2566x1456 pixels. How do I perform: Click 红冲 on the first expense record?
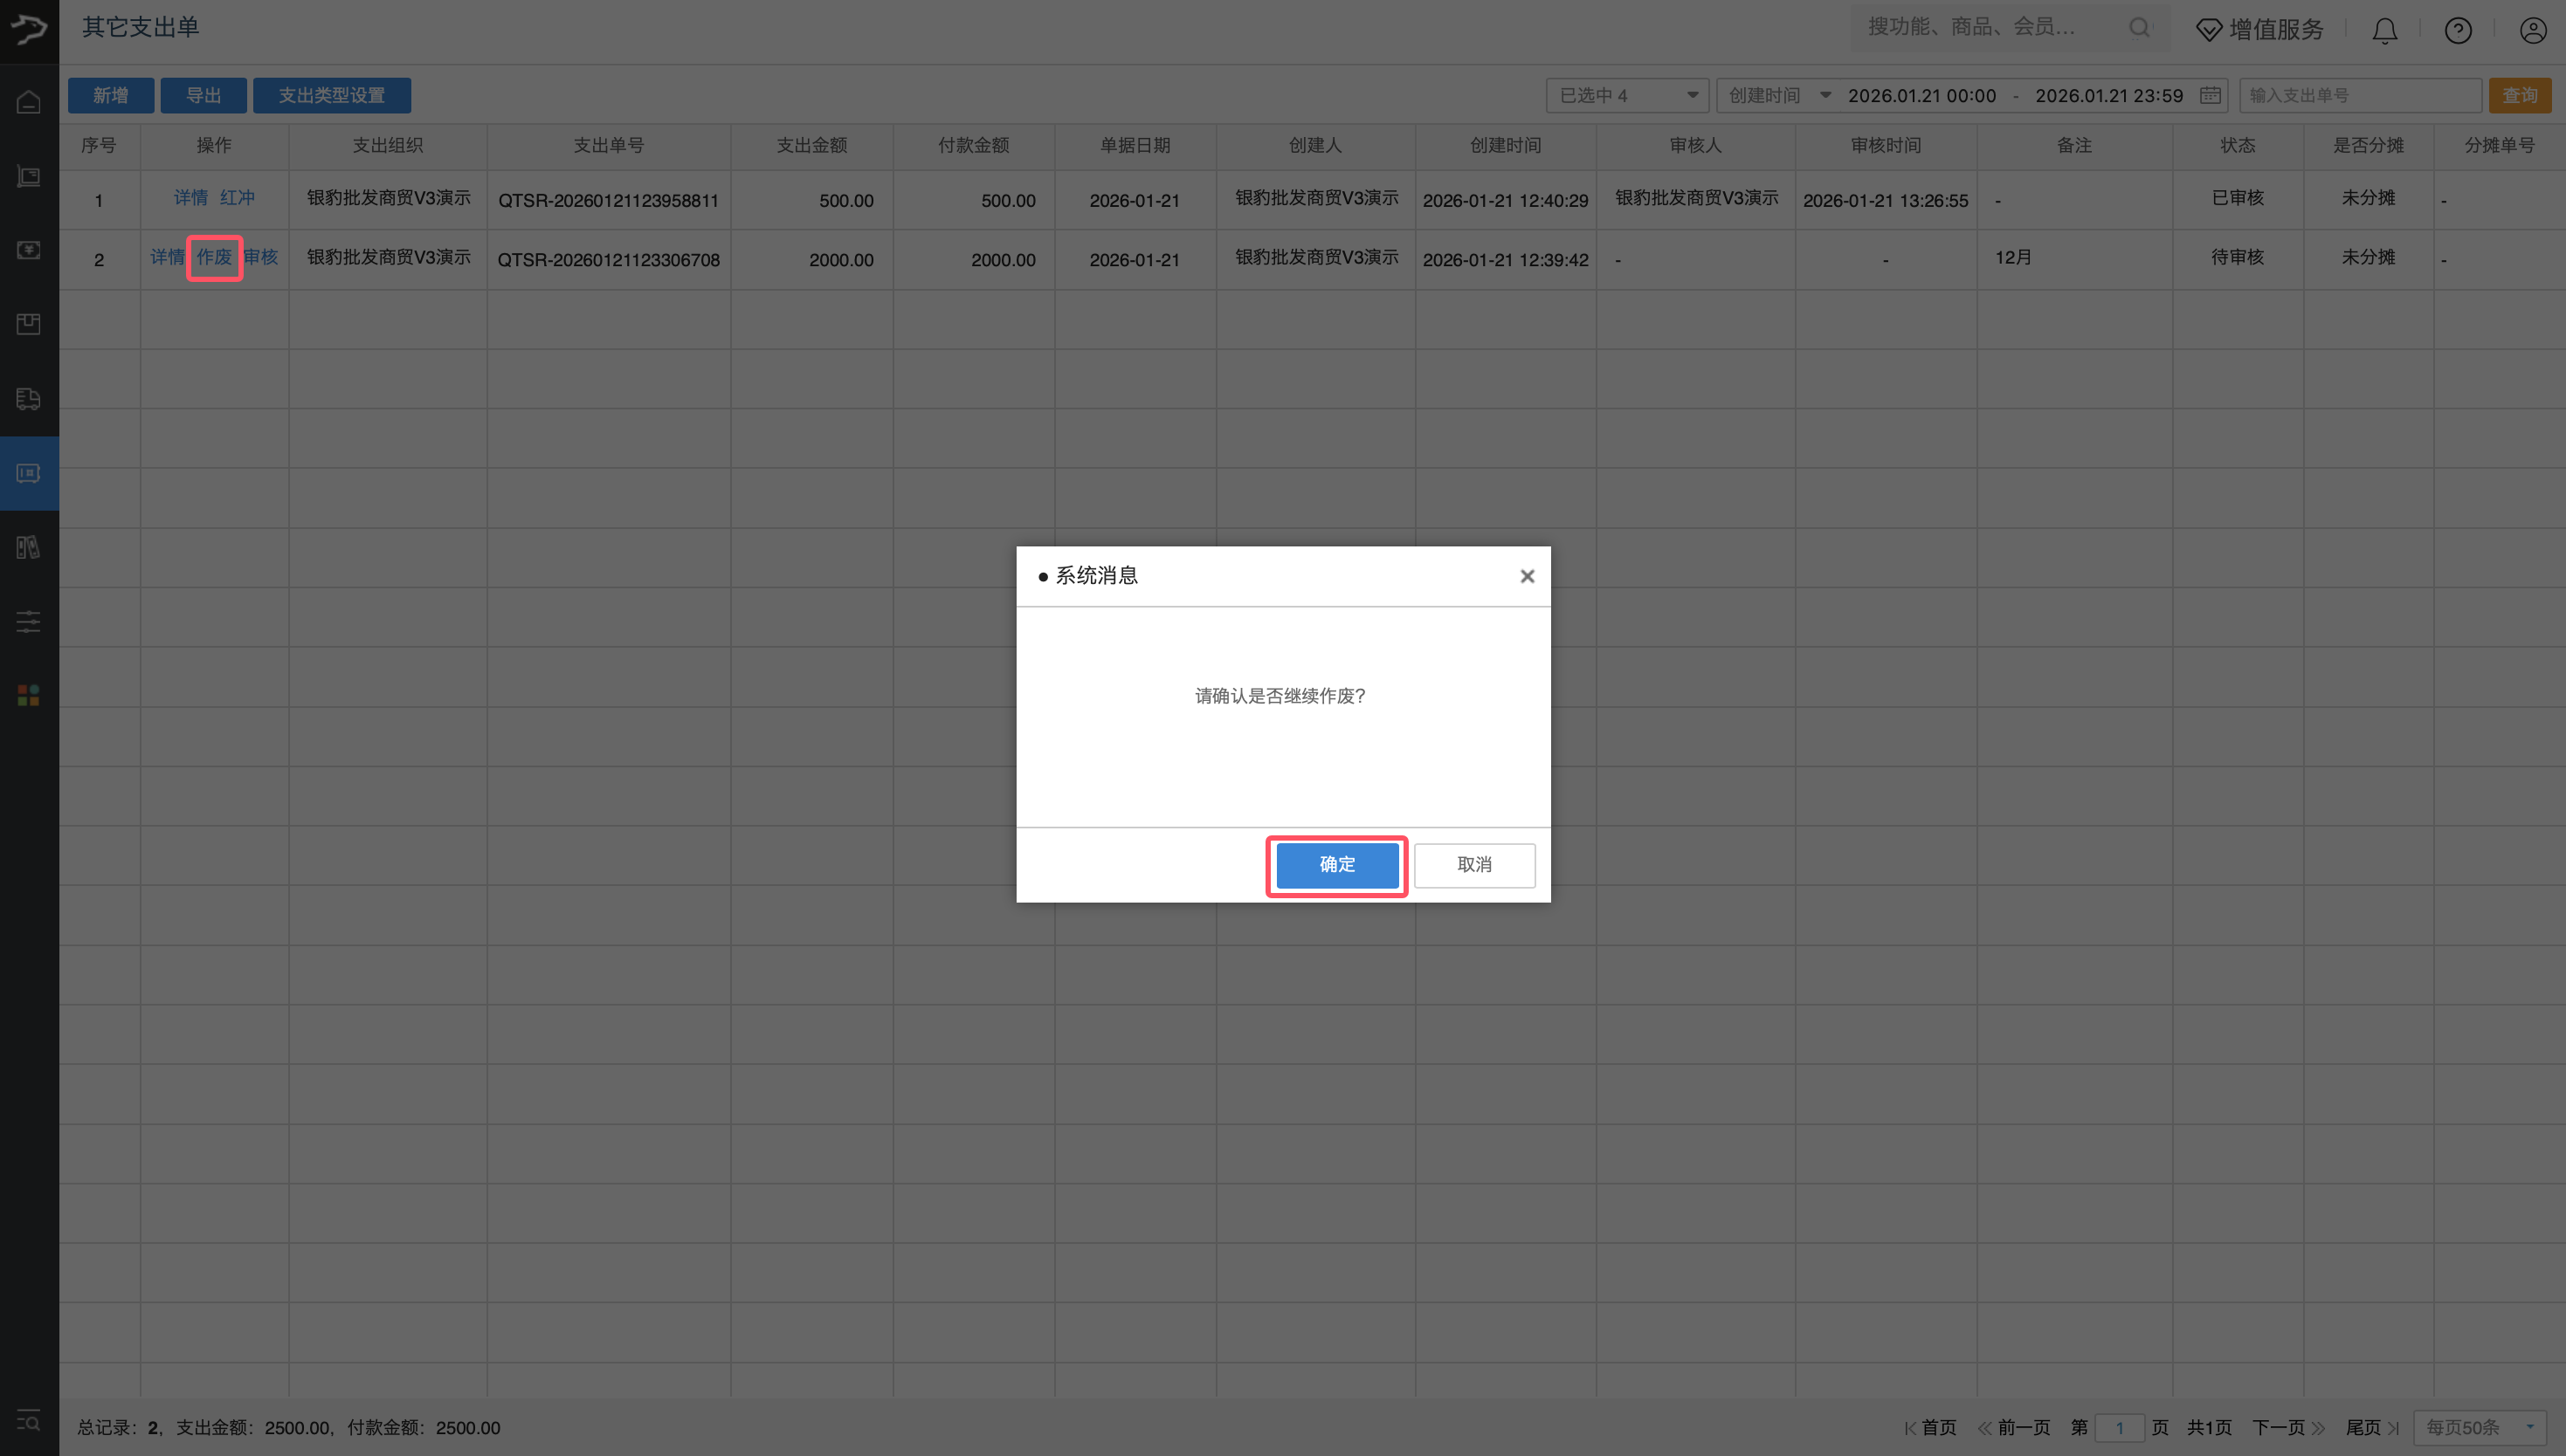[238, 197]
